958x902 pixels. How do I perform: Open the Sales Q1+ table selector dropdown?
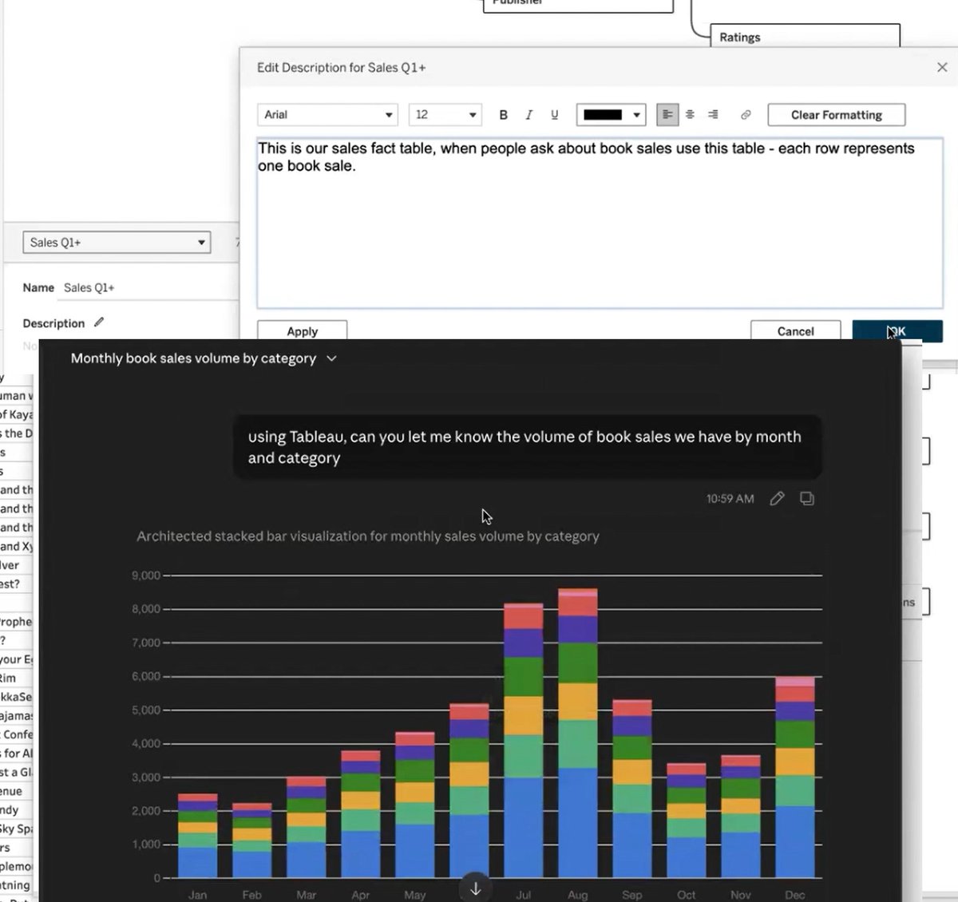[117, 242]
